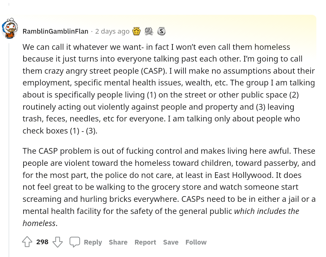Viewport: 326px width, 257px height.
Task: Click the gold star award badge
Action: pyautogui.click(x=136, y=31)
